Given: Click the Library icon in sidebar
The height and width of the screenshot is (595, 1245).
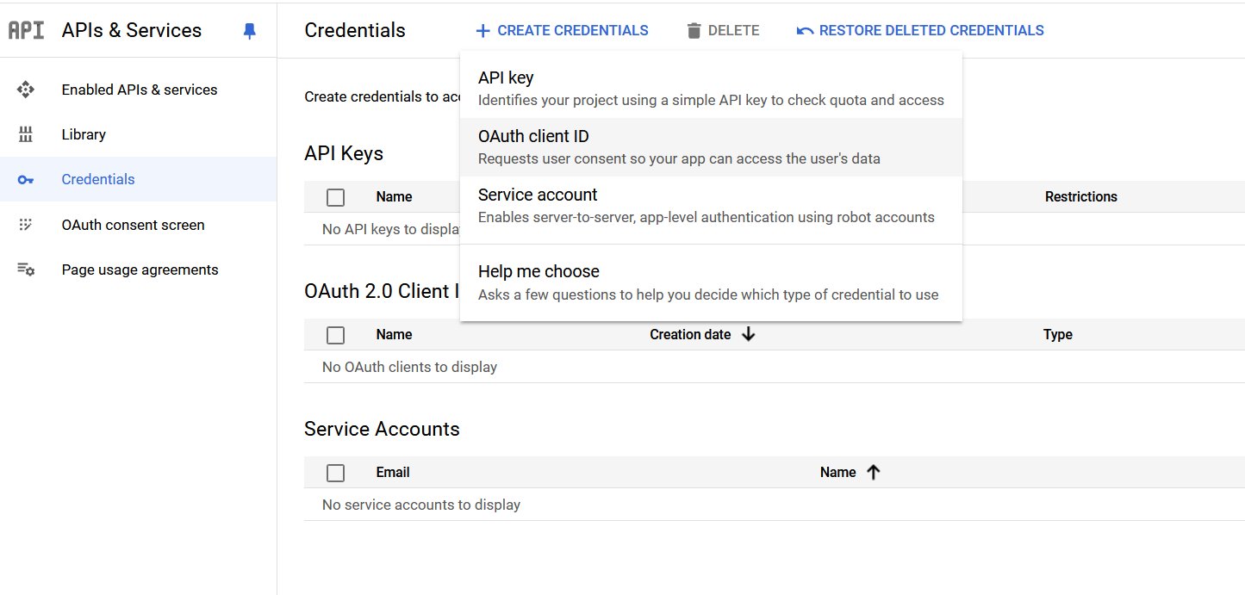Looking at the screenshot, I should [26, 134].
